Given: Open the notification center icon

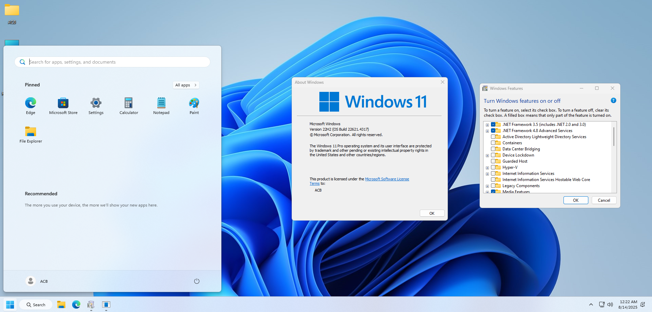Looking at the screenshot, I should pyautogui.click(x=643, y=305).
